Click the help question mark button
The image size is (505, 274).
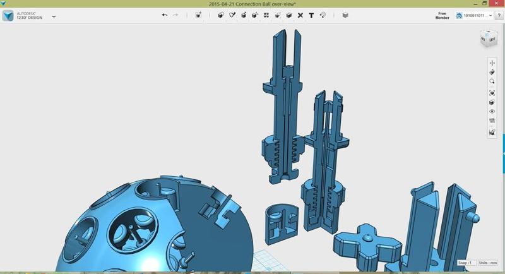(x=497, y=16)
